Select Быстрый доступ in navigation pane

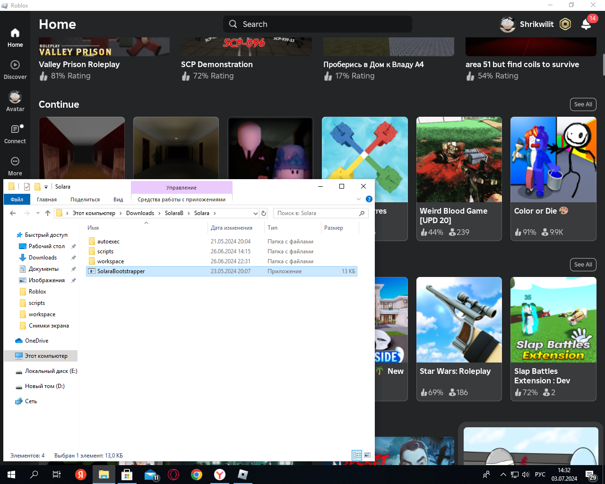[x=46, y=235]
